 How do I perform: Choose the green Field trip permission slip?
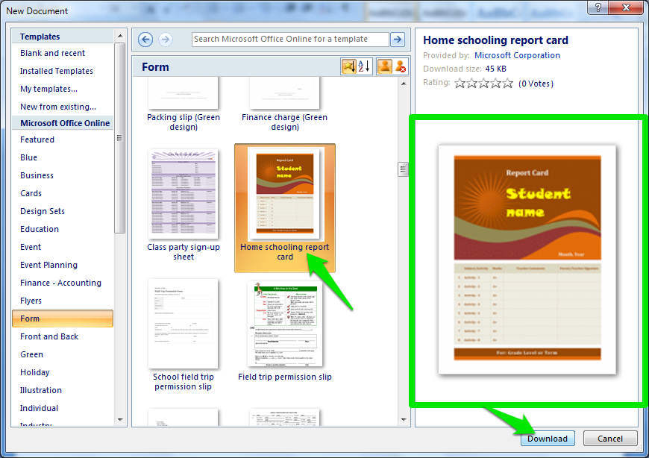click(x=284, y=324)
